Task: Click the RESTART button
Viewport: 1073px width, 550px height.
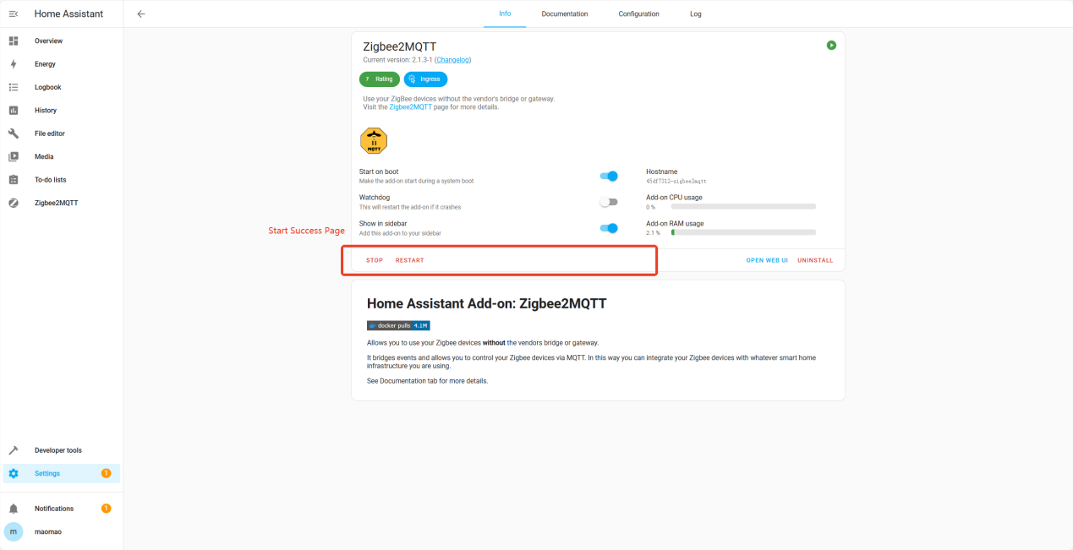Action: 409,260
